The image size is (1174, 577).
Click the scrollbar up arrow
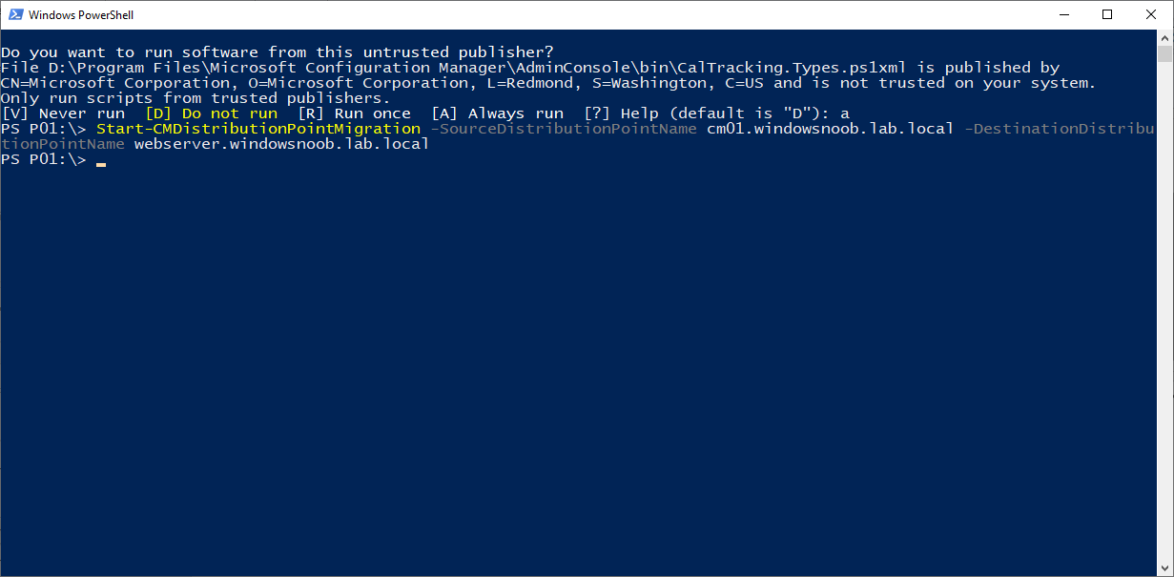(x=1165, y=37)
